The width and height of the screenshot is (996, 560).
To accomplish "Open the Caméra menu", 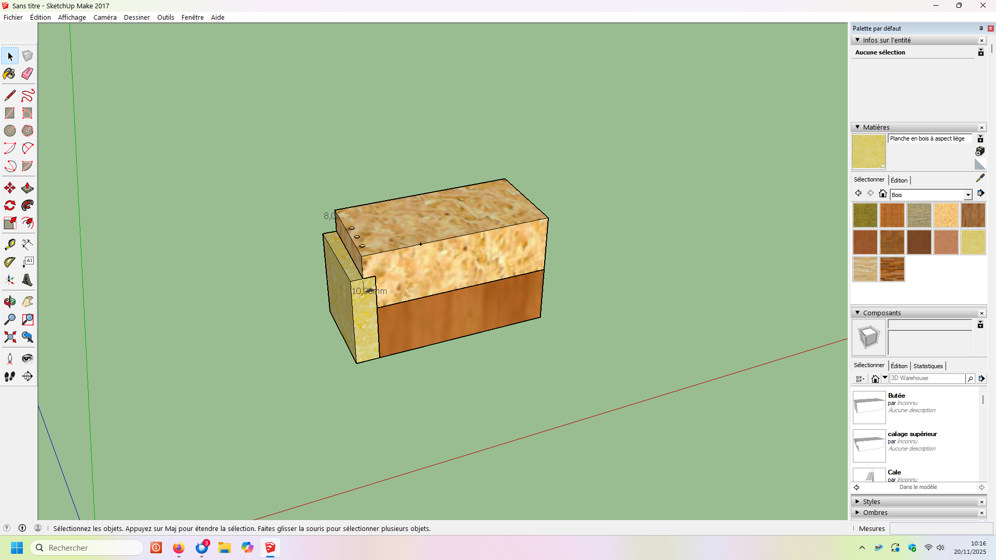I will [105, 17].
